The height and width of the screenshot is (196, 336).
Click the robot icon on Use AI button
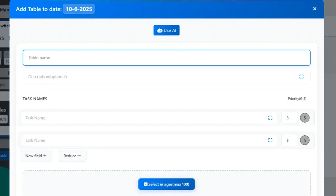(x=159, y=30)
